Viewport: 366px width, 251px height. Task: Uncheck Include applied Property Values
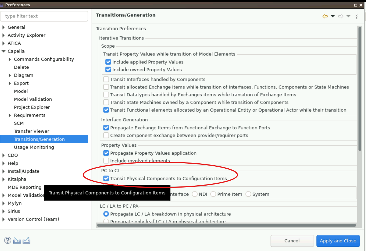pos(108,62)
